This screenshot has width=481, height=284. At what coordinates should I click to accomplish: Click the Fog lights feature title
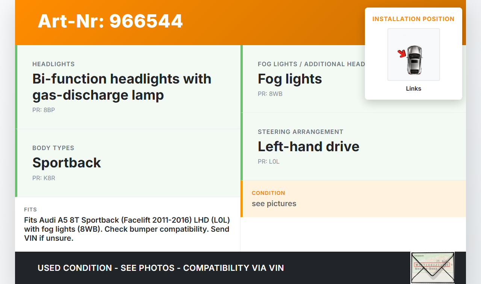(x=290, y=79)
